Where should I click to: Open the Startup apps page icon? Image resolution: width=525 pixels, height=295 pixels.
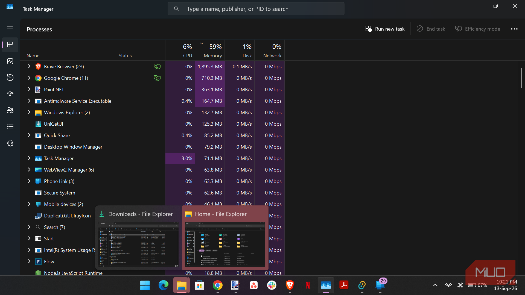pyautogui.click(x=10, y=94)
